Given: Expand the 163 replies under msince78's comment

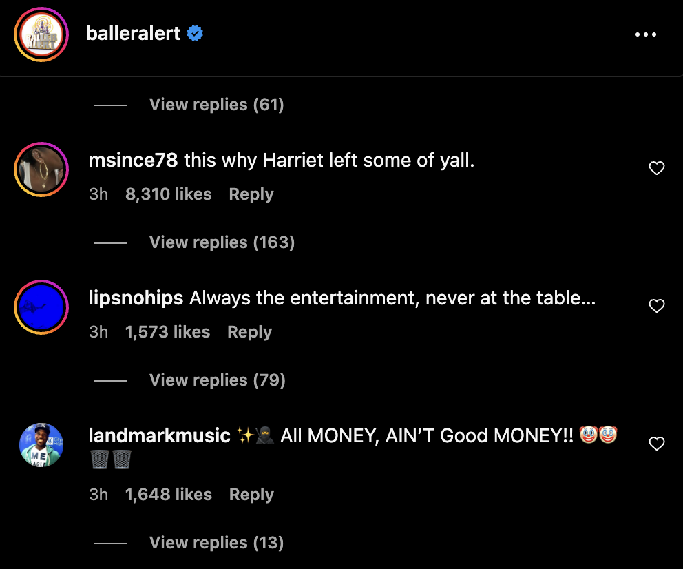Looking at the screenshot, I should tap(222, 242).
